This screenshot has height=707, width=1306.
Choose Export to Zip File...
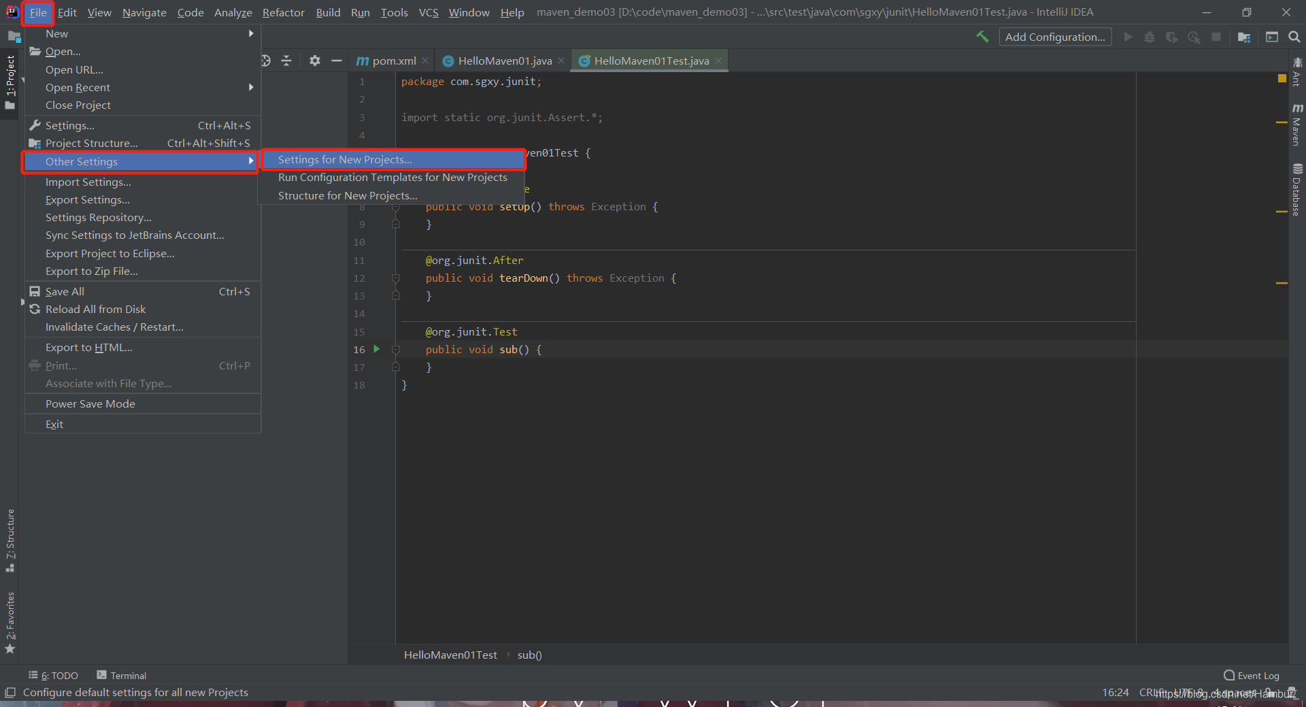pyautogui.click(x=143, y=271)
